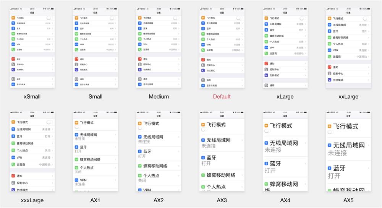Tap the 个人热点 hotspot icon in the xLarge screen

tap(266, 42)
